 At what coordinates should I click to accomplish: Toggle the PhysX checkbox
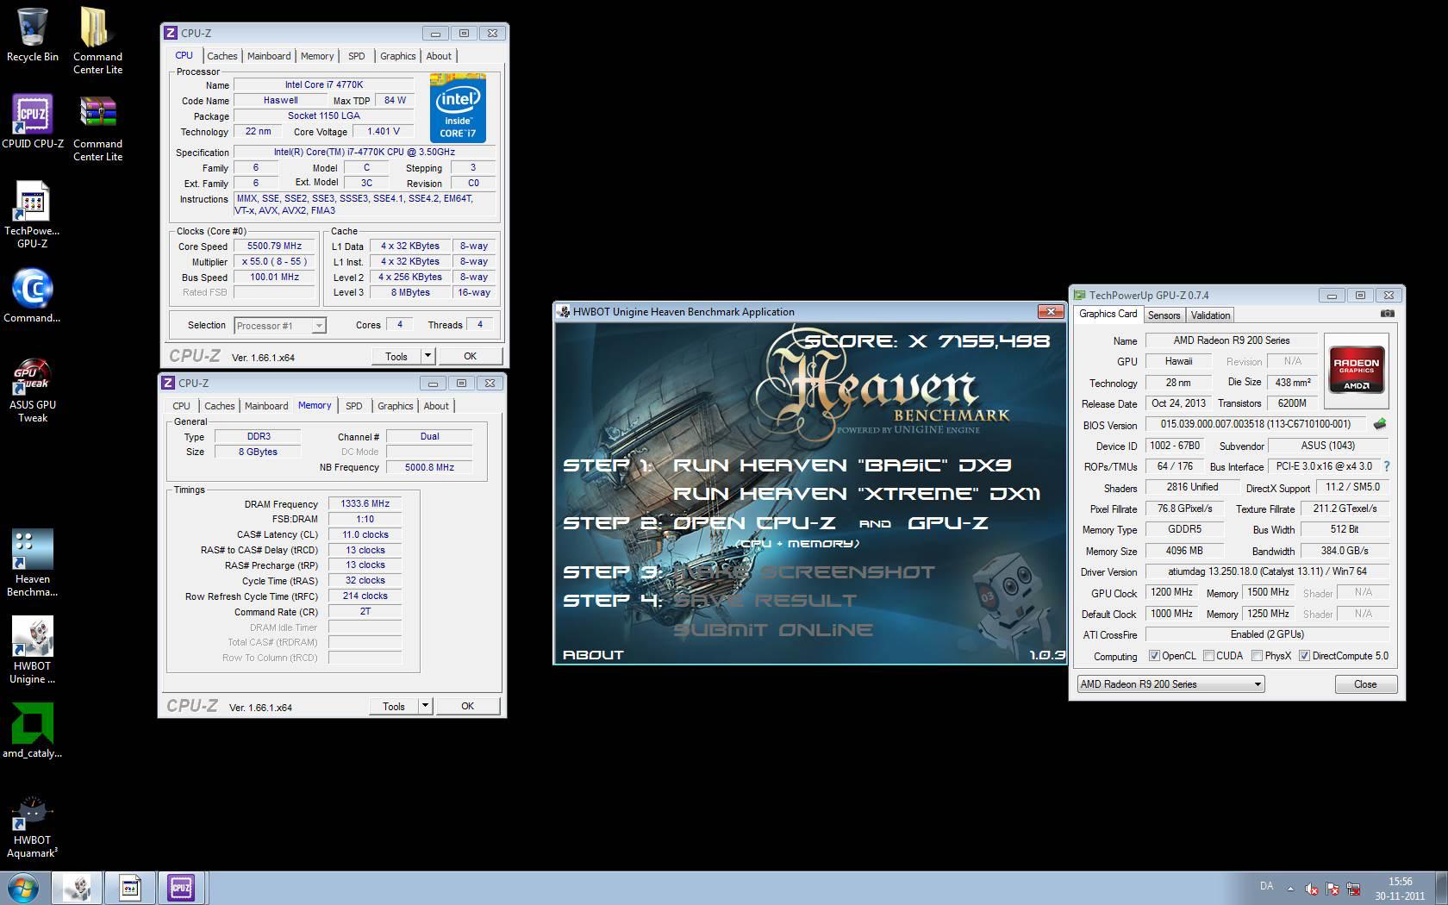pyautogui.click(x=1258, y=656)
